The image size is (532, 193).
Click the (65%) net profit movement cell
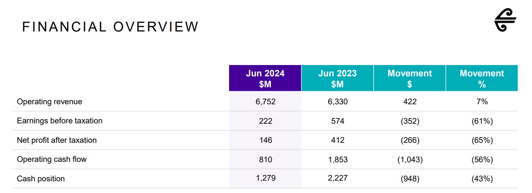482,140
